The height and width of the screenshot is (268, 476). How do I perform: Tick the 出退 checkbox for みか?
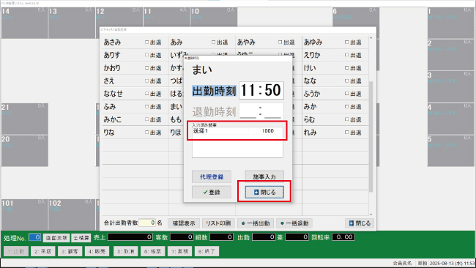[346, 106]
